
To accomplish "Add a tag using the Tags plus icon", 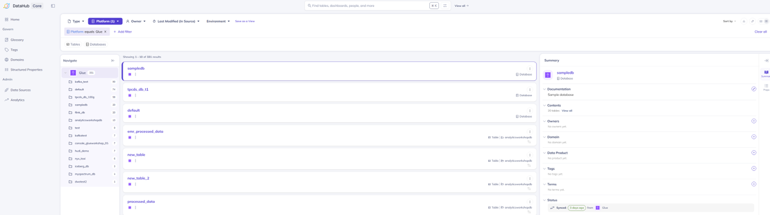I will tap(754, 168).
